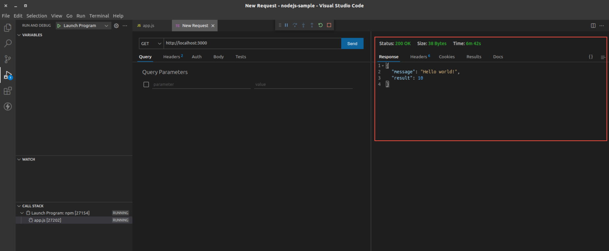Open the Help menu
The height and width of the screenshot is (251, 609).
[118, 16]
